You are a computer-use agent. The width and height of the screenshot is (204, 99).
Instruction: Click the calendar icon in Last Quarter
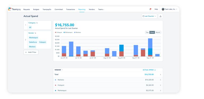click(x=143, y=16)
